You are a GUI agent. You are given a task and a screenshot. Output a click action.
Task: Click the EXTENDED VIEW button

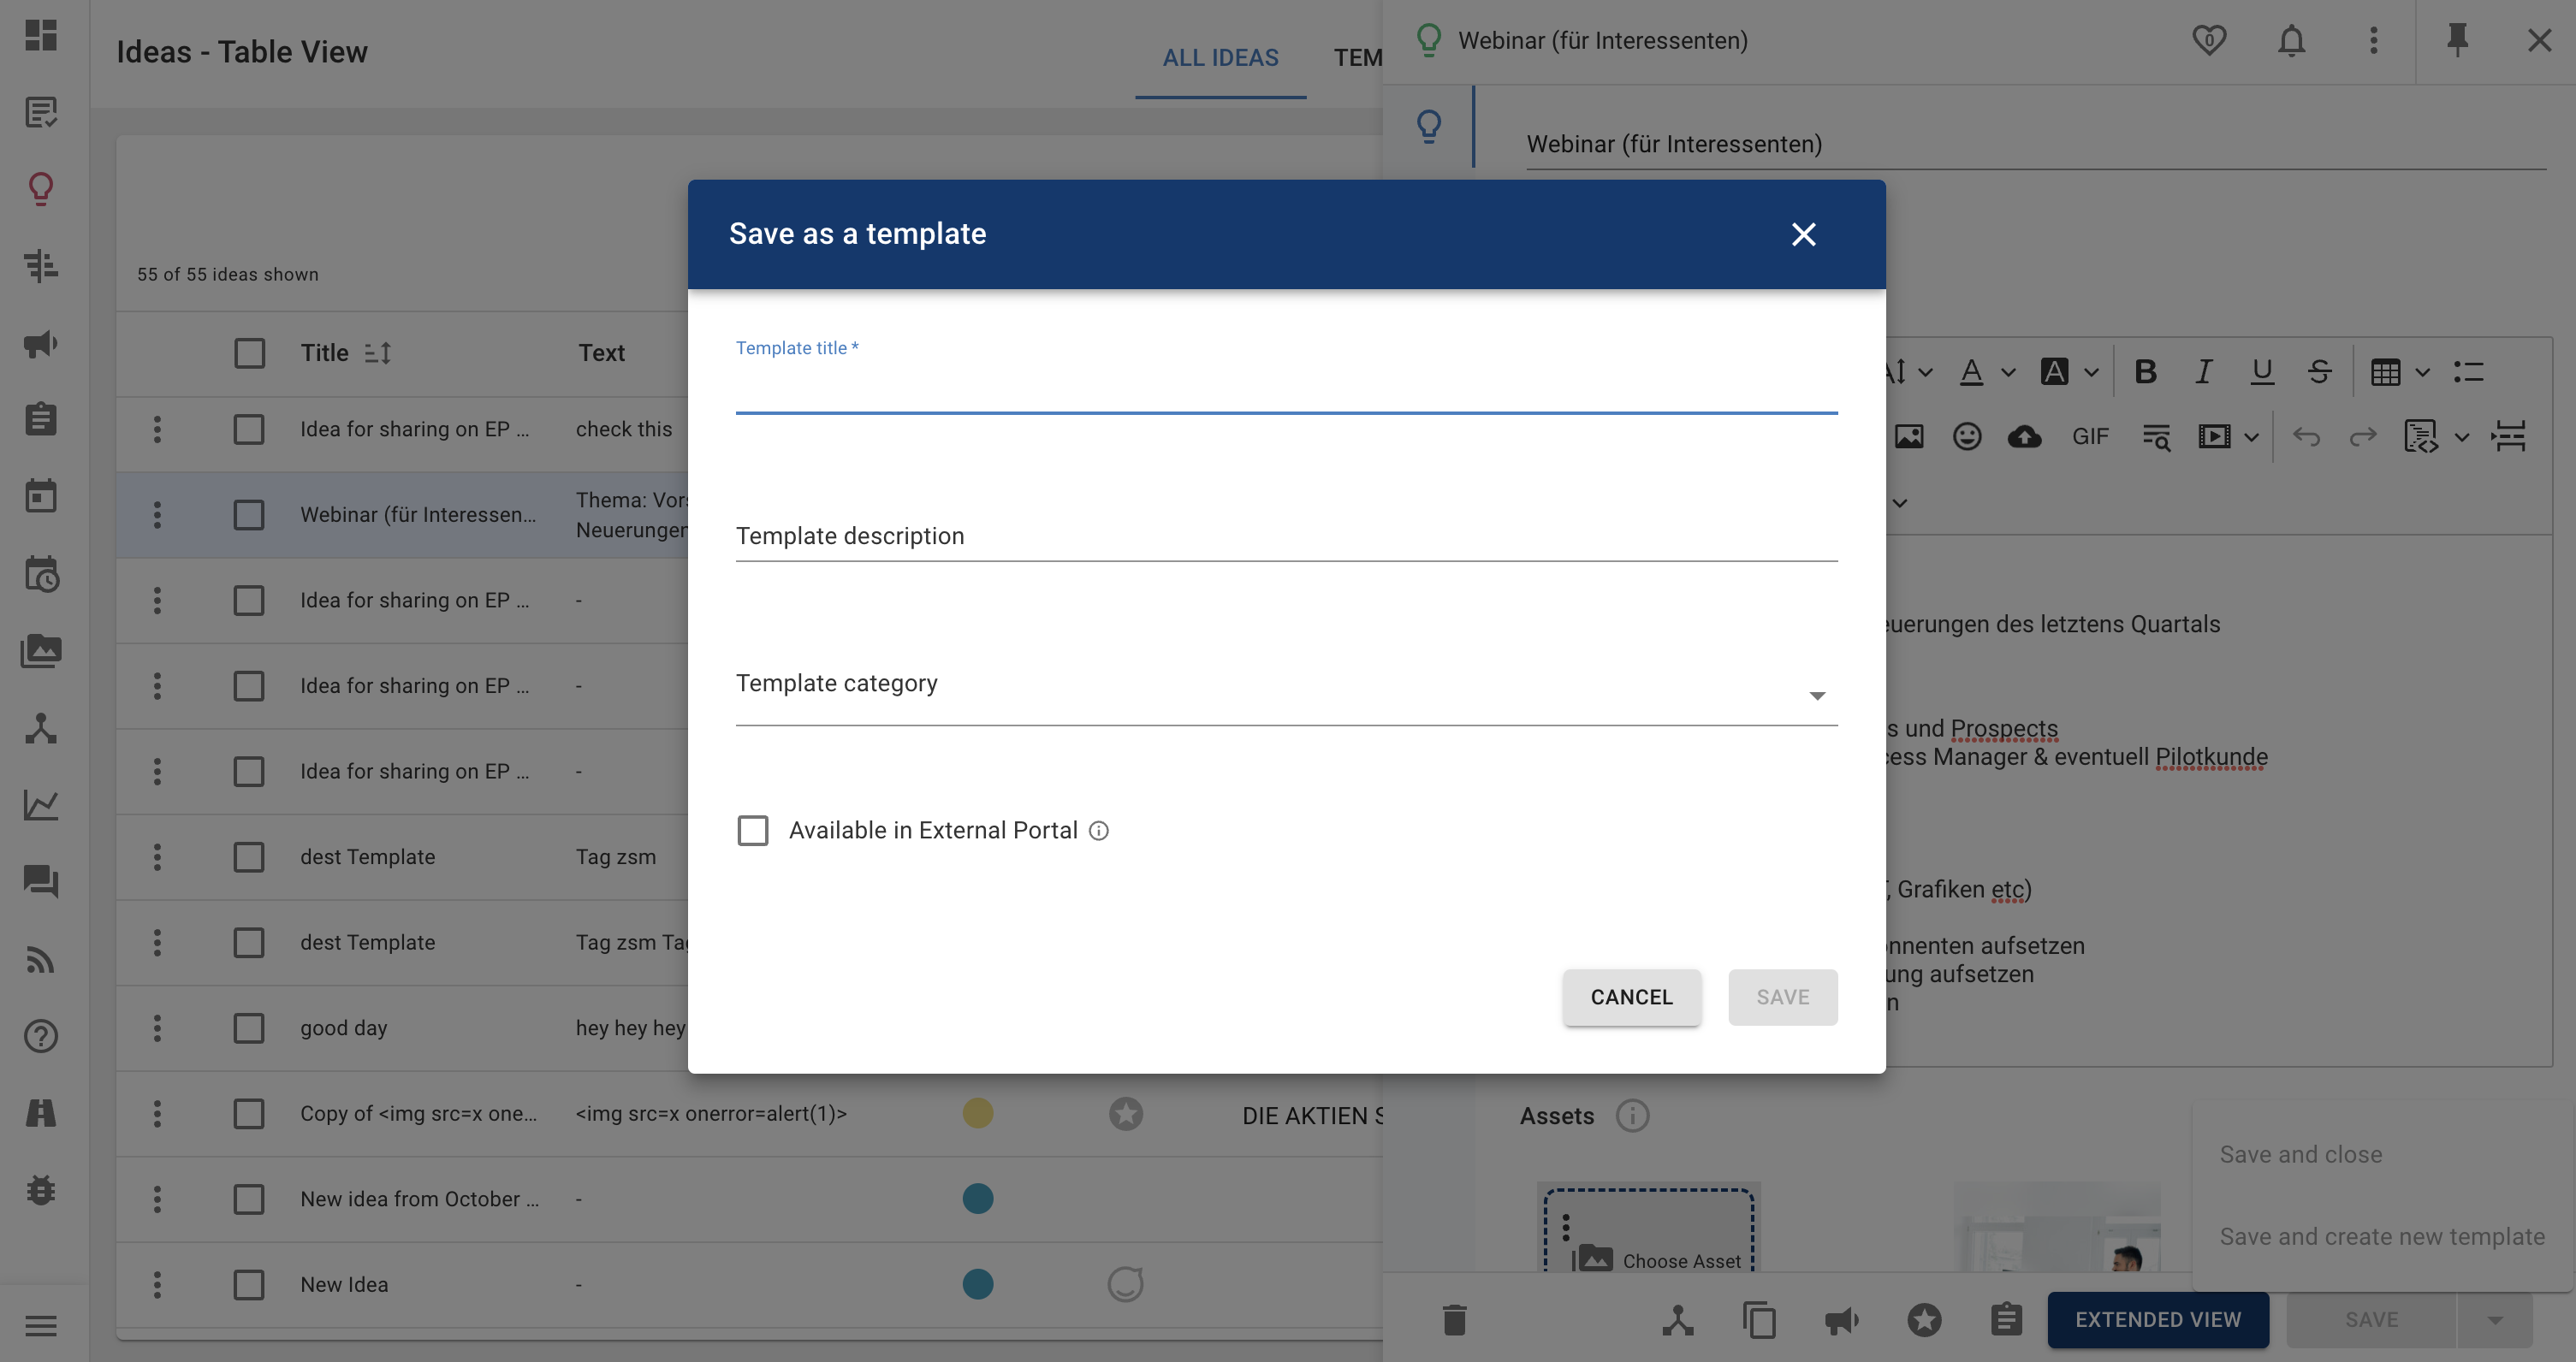click(2157, 1320)
